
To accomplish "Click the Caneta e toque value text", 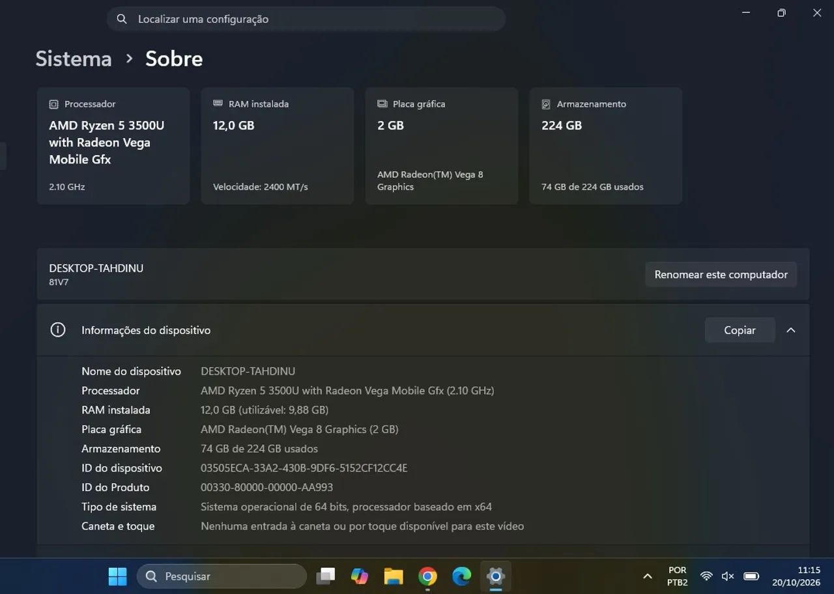I will [362, 526].
